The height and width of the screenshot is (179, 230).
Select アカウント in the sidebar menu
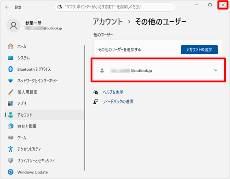(45, 115)
